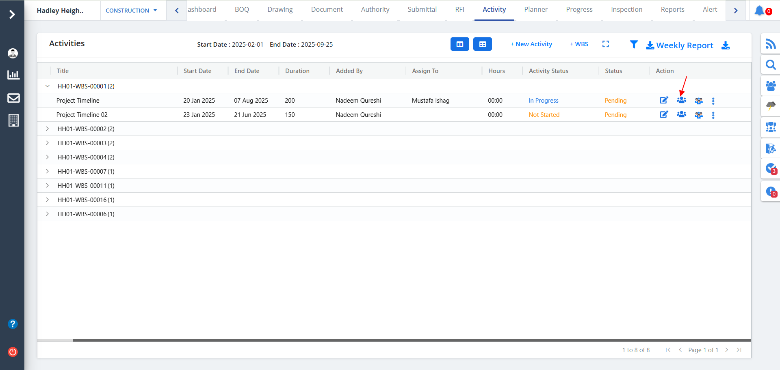The width and height of the screenshot is (780, 370).
Task: Click edit icon for Project Timeline
Action: (664, 101)
